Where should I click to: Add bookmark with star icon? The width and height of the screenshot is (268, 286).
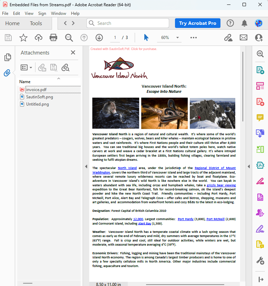click(23, 38)
